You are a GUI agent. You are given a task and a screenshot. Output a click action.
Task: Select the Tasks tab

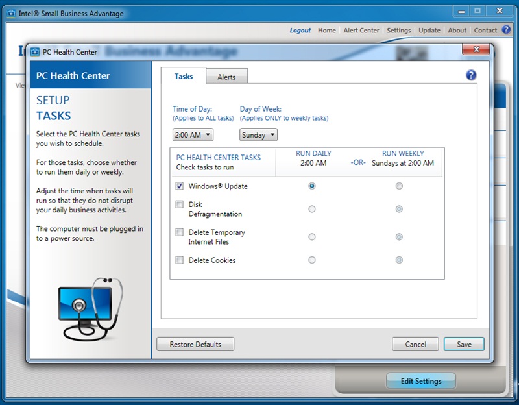click(184, 76)
